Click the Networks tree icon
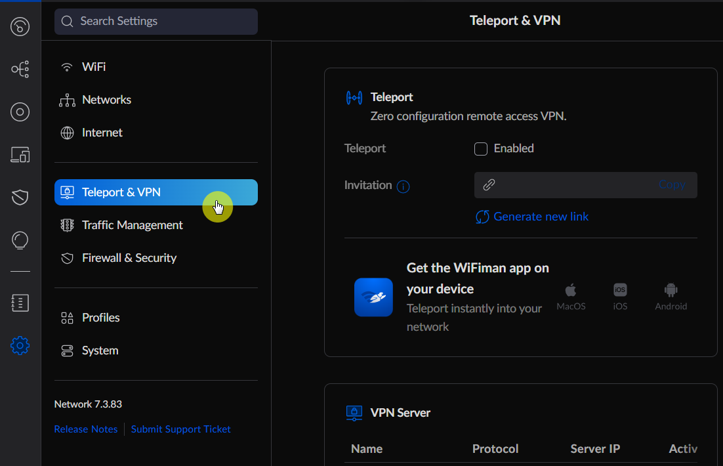This screenshot has height=466, width=723. (67, 100)
